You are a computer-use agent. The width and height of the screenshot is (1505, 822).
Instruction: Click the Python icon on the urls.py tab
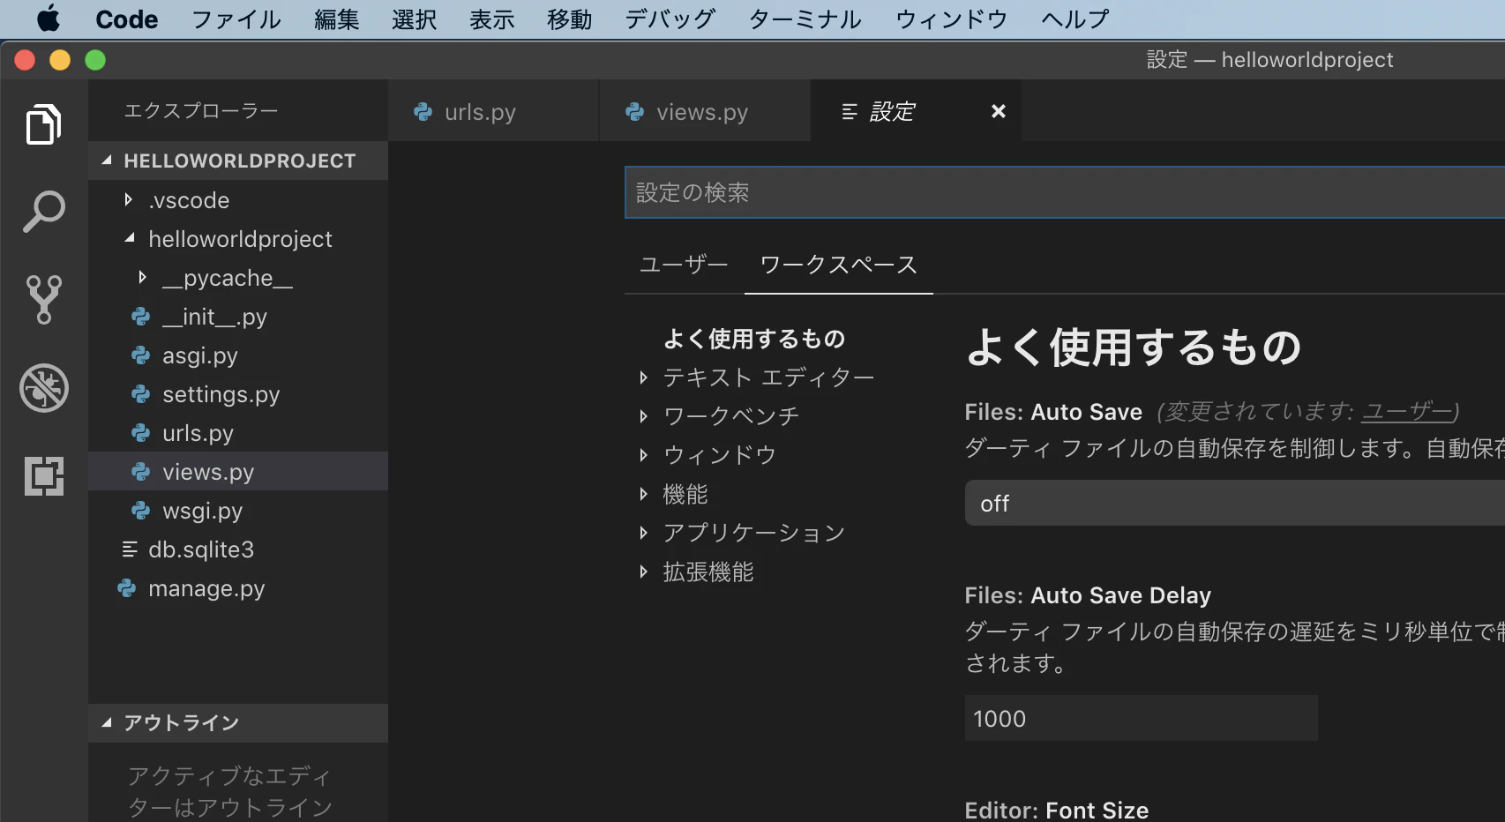[x=423, y=112]
